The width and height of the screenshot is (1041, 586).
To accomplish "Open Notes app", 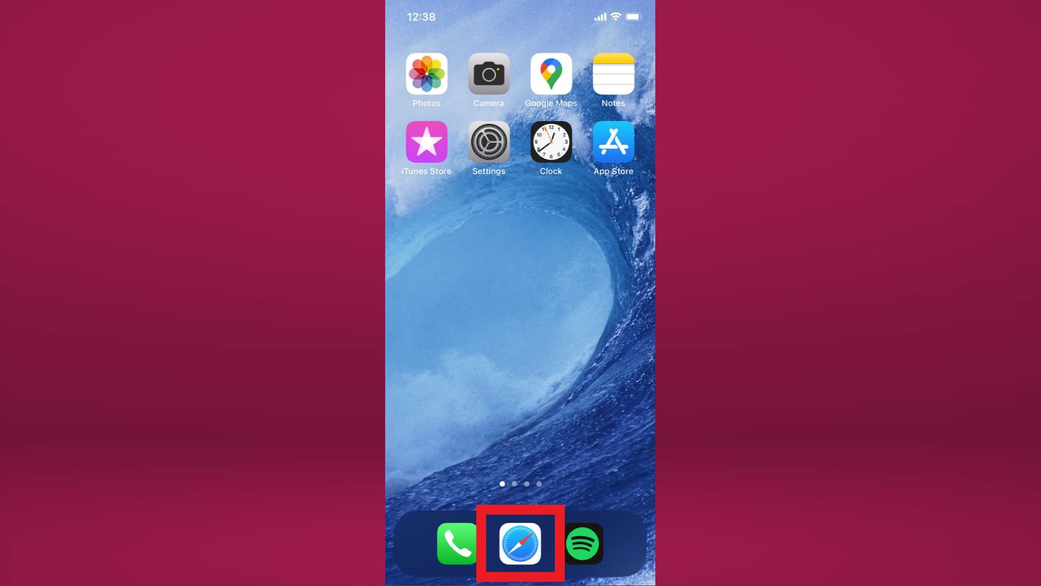I will (613, 73).
